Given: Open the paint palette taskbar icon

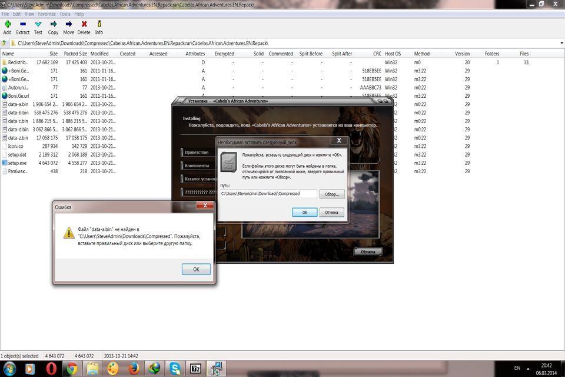Looking at the screenshot, I should click(113, 369).
